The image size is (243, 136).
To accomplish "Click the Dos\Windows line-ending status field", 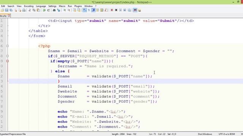I will (205, 134).
